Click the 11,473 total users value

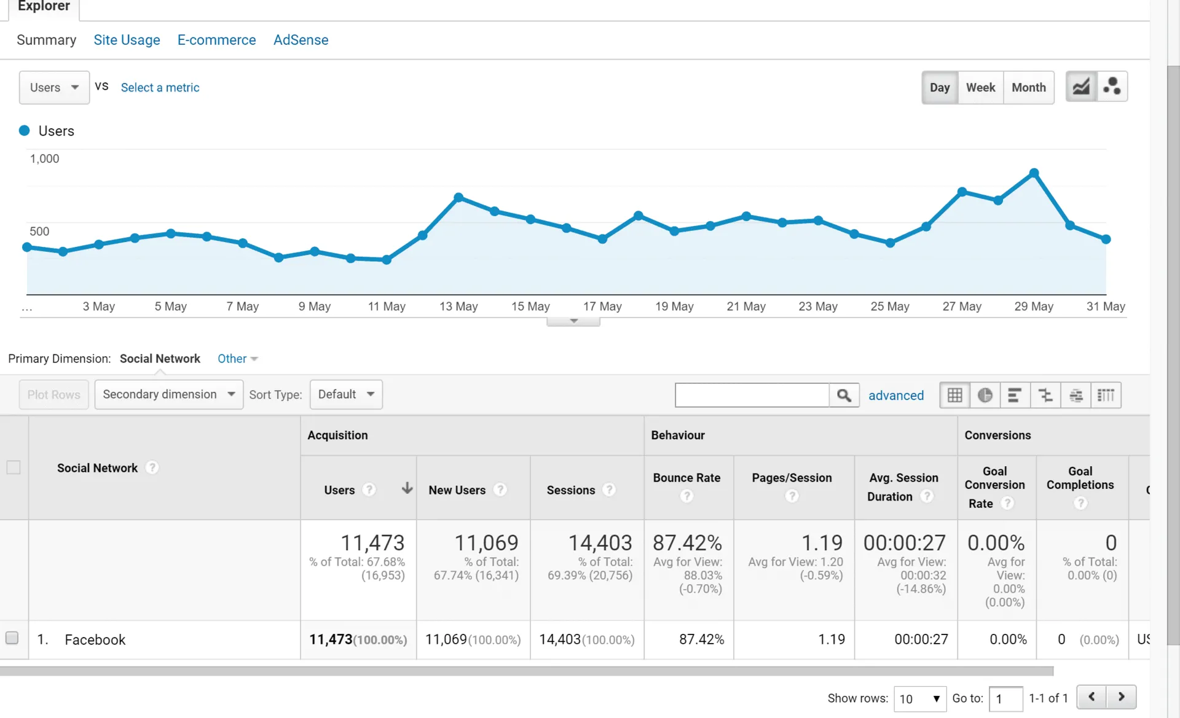coord(372,543)
